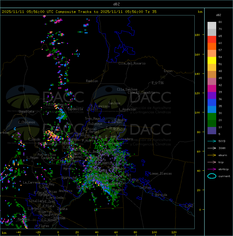Screen dimensions: 233x236
Task: Select the green 20-30 dBZ swatch
Action: [x=212, y=117]
